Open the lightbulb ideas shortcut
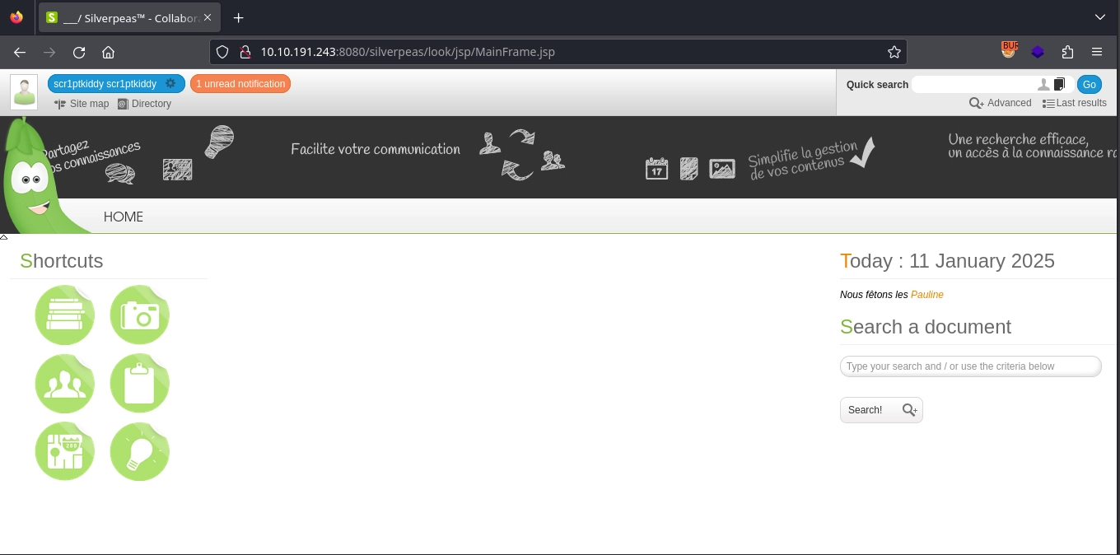Image resolution: width=1120 pixels, height=555 pixels. (139, 452)
